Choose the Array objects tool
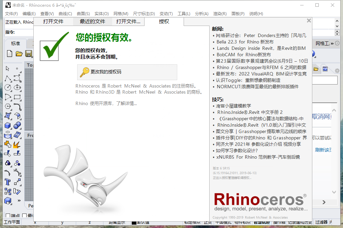The image size is (343, 228). (x=8, y=192)
